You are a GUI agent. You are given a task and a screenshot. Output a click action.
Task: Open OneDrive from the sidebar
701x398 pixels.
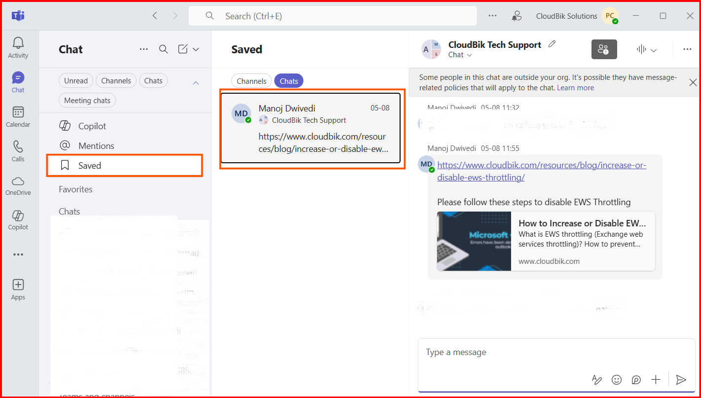(x=18, y=185)
